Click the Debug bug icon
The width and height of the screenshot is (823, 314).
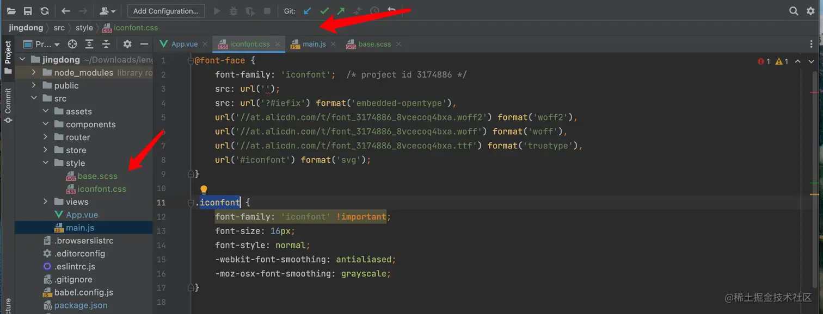click(x=234, y=11)
